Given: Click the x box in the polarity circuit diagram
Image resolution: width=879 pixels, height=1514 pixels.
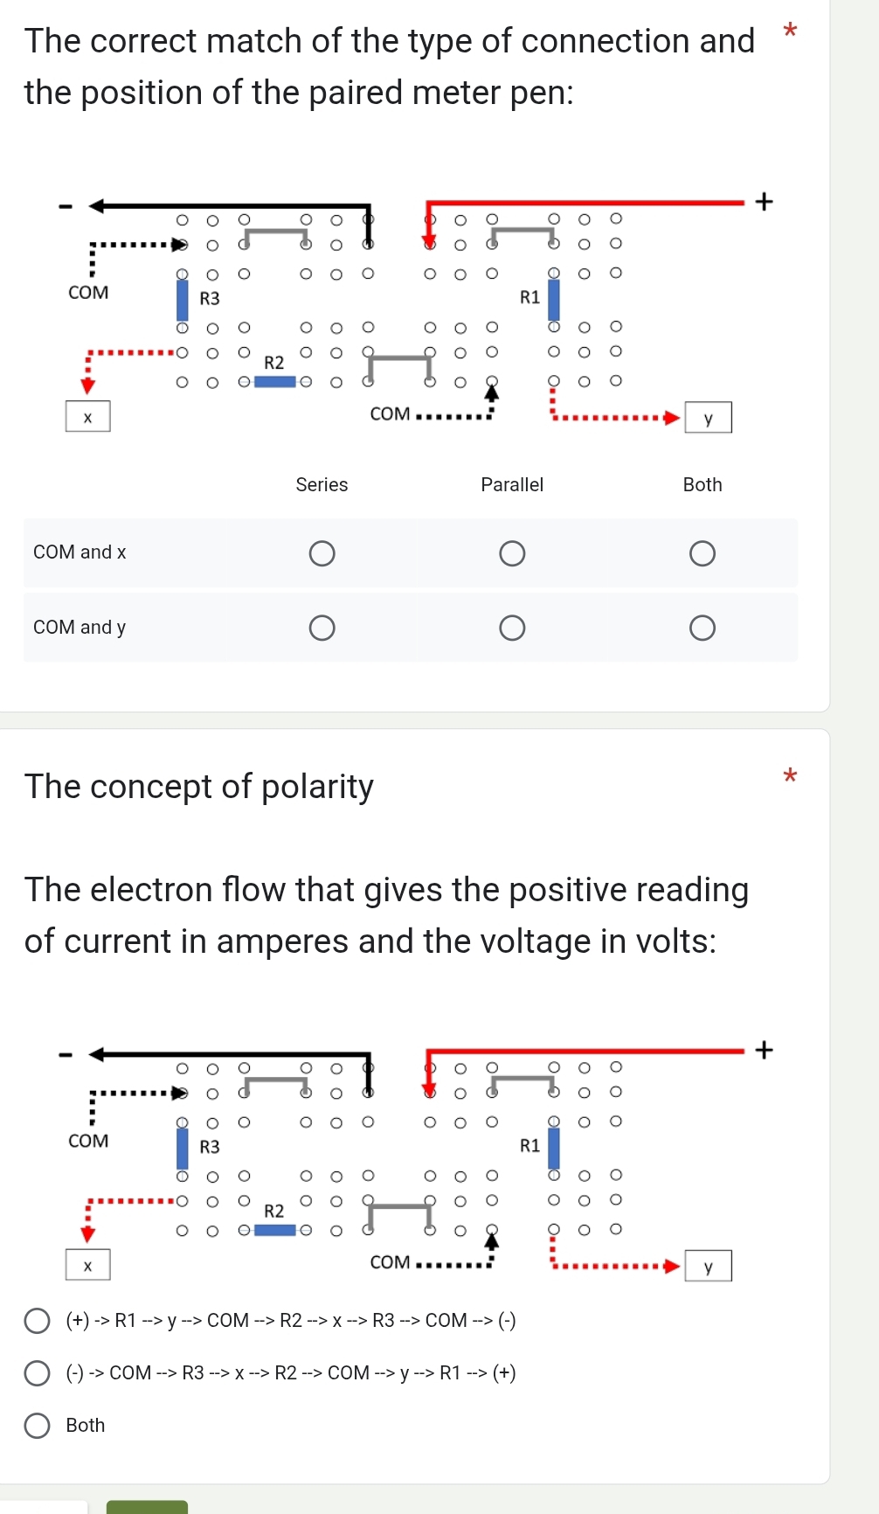Looking at the screenshot, I should (87, 1265).
